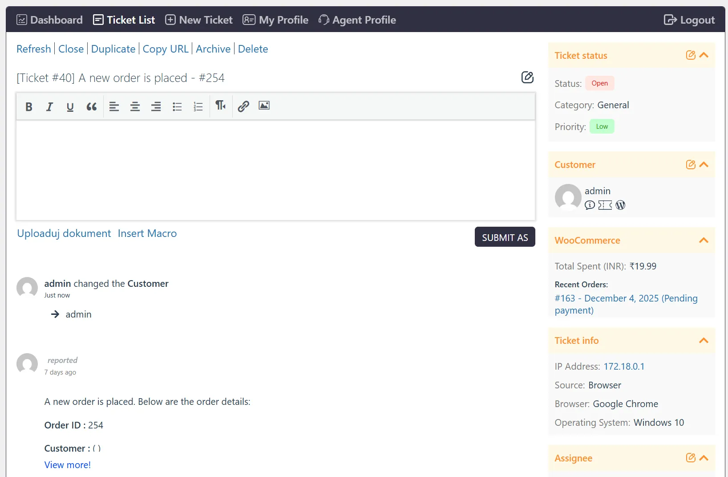Apply italic formatting in the editor toolbar

pos(49,106)
